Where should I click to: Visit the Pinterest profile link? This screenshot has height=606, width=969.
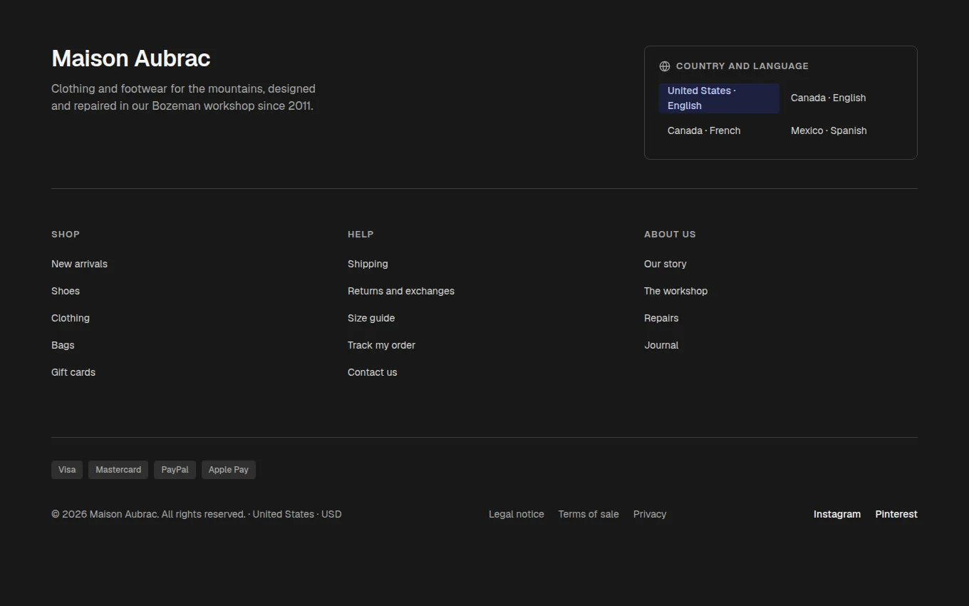tap(896, 514)
